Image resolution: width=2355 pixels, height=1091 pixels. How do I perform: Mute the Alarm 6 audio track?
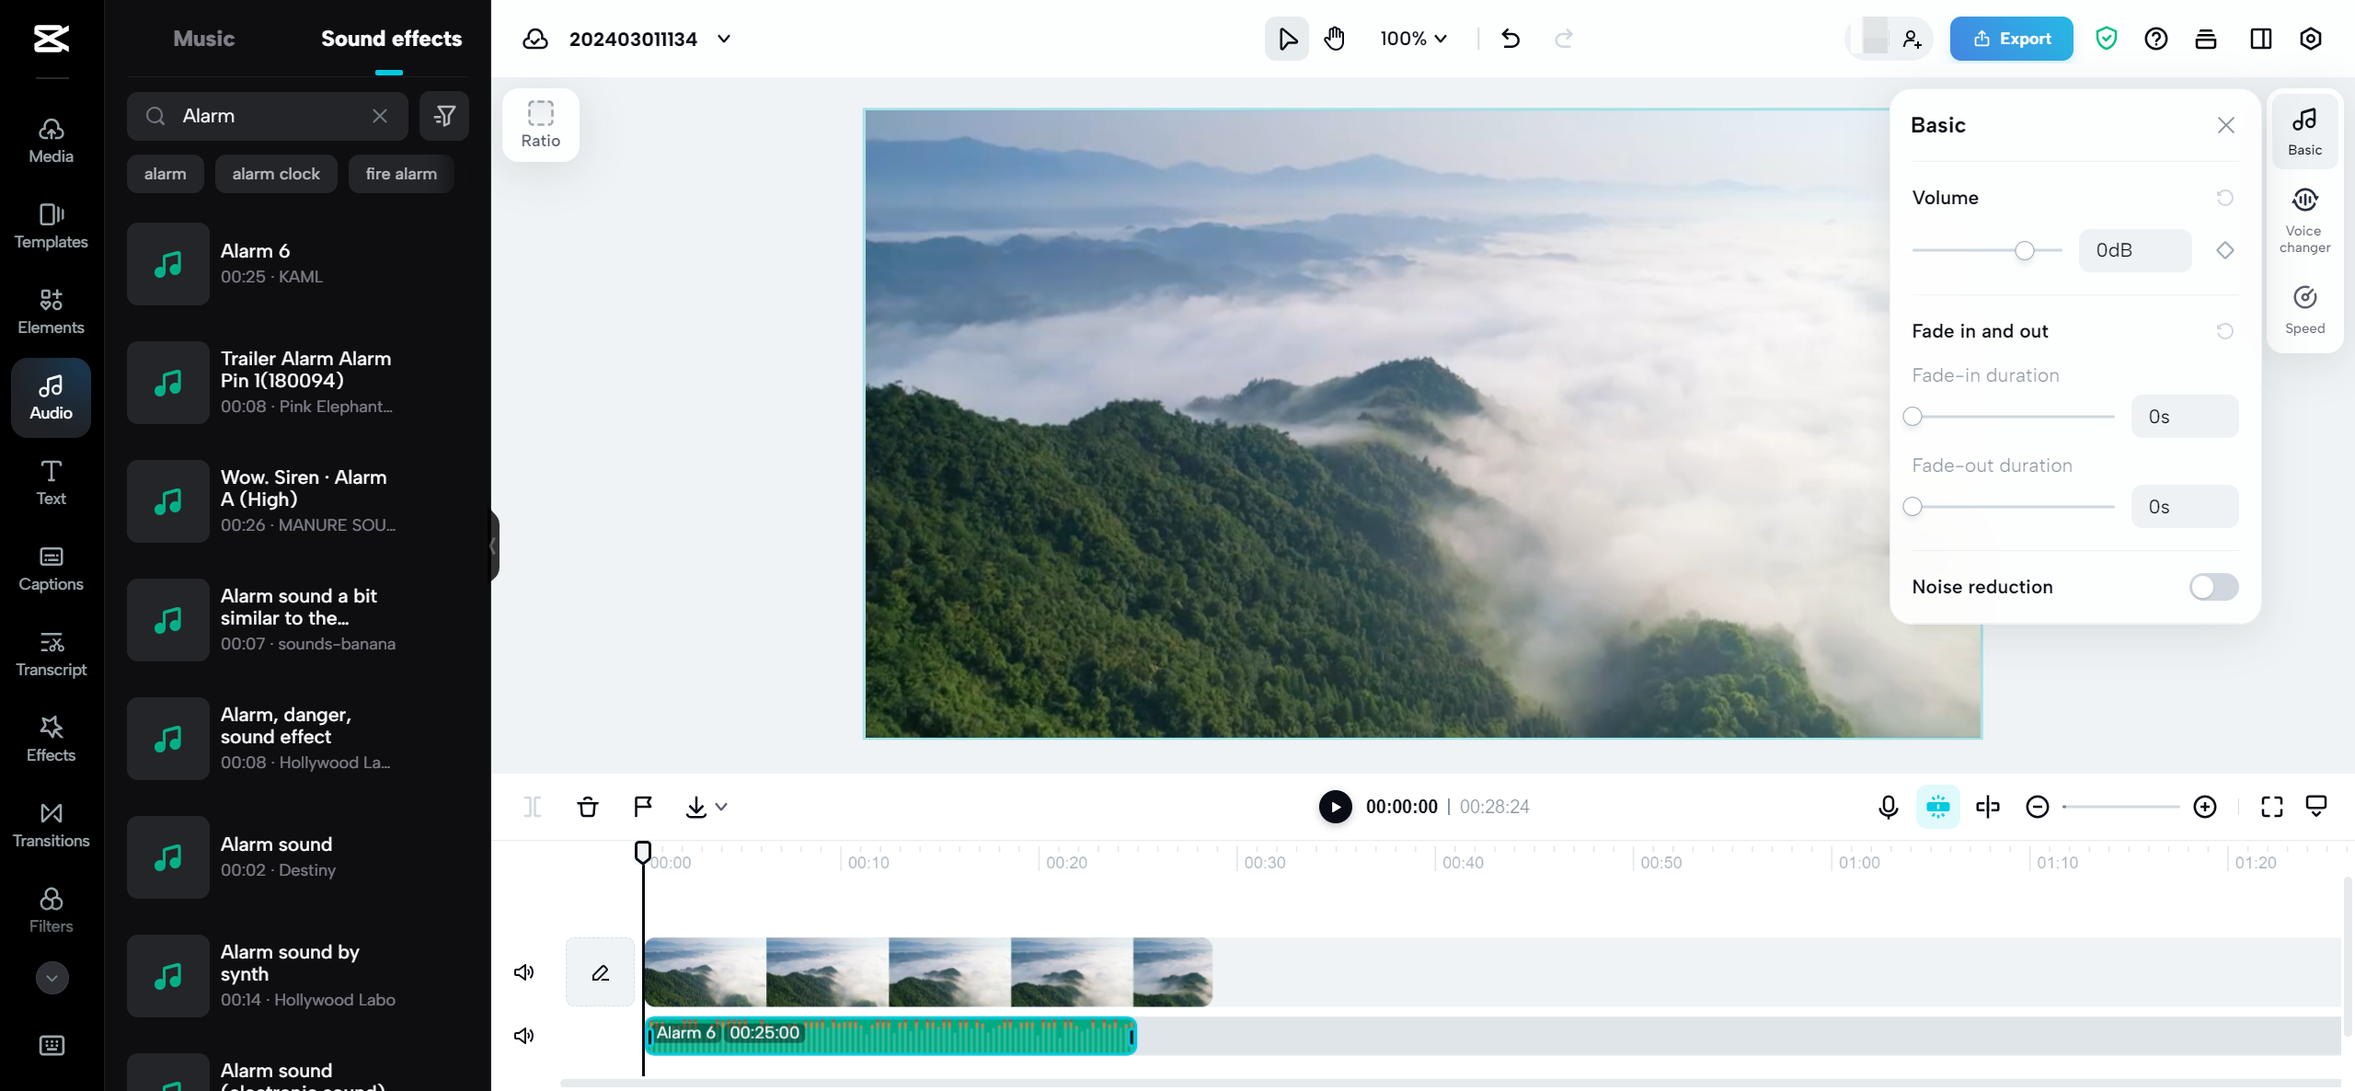(523, 1035)
